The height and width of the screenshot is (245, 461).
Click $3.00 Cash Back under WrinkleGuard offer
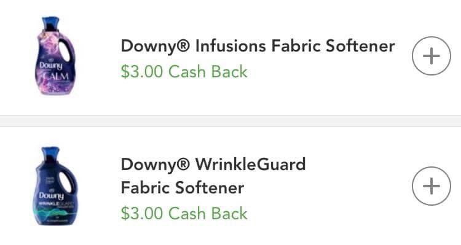tap(184, 213)
